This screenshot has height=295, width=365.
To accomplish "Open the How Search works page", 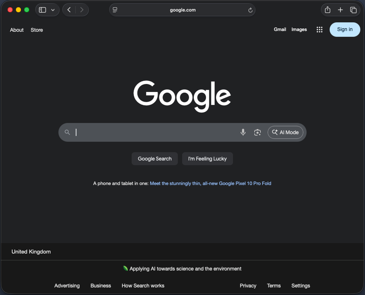I will [x=143, y=286].
